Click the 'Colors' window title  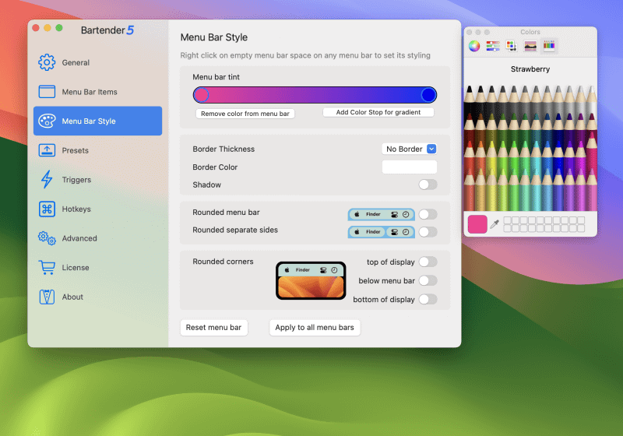tap(530, 32)
